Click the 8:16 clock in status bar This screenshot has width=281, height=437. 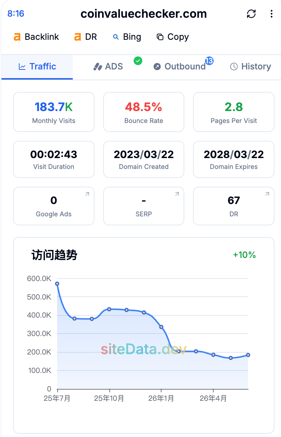click(16, 14)
